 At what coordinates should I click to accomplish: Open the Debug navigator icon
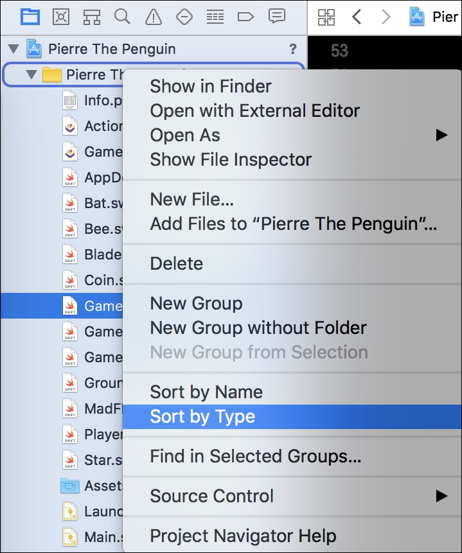(215, 17)
